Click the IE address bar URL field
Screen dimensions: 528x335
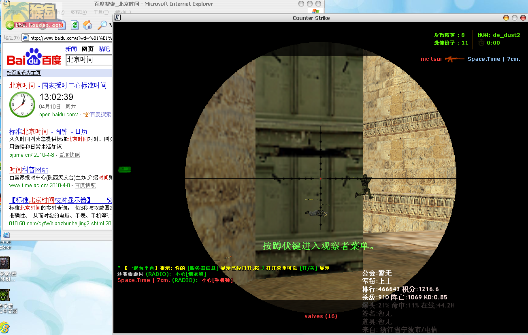click(x=67, y=38)
